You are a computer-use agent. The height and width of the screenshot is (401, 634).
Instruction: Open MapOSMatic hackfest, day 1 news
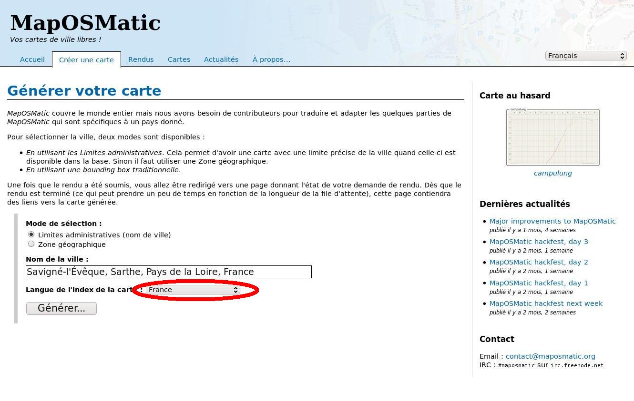539,283
